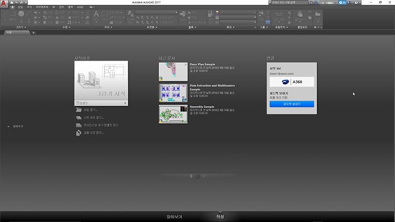Viewport: 395px width, 222px height.
Task: Expand the Block panel dropdown
Action: (192, 27)
